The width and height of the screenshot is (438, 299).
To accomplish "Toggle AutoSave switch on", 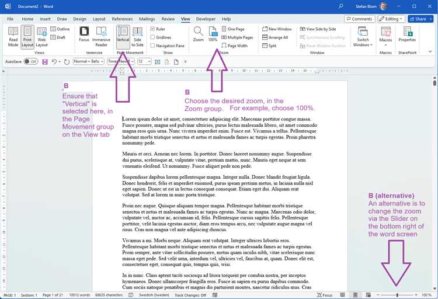I will tap(31, 61).
